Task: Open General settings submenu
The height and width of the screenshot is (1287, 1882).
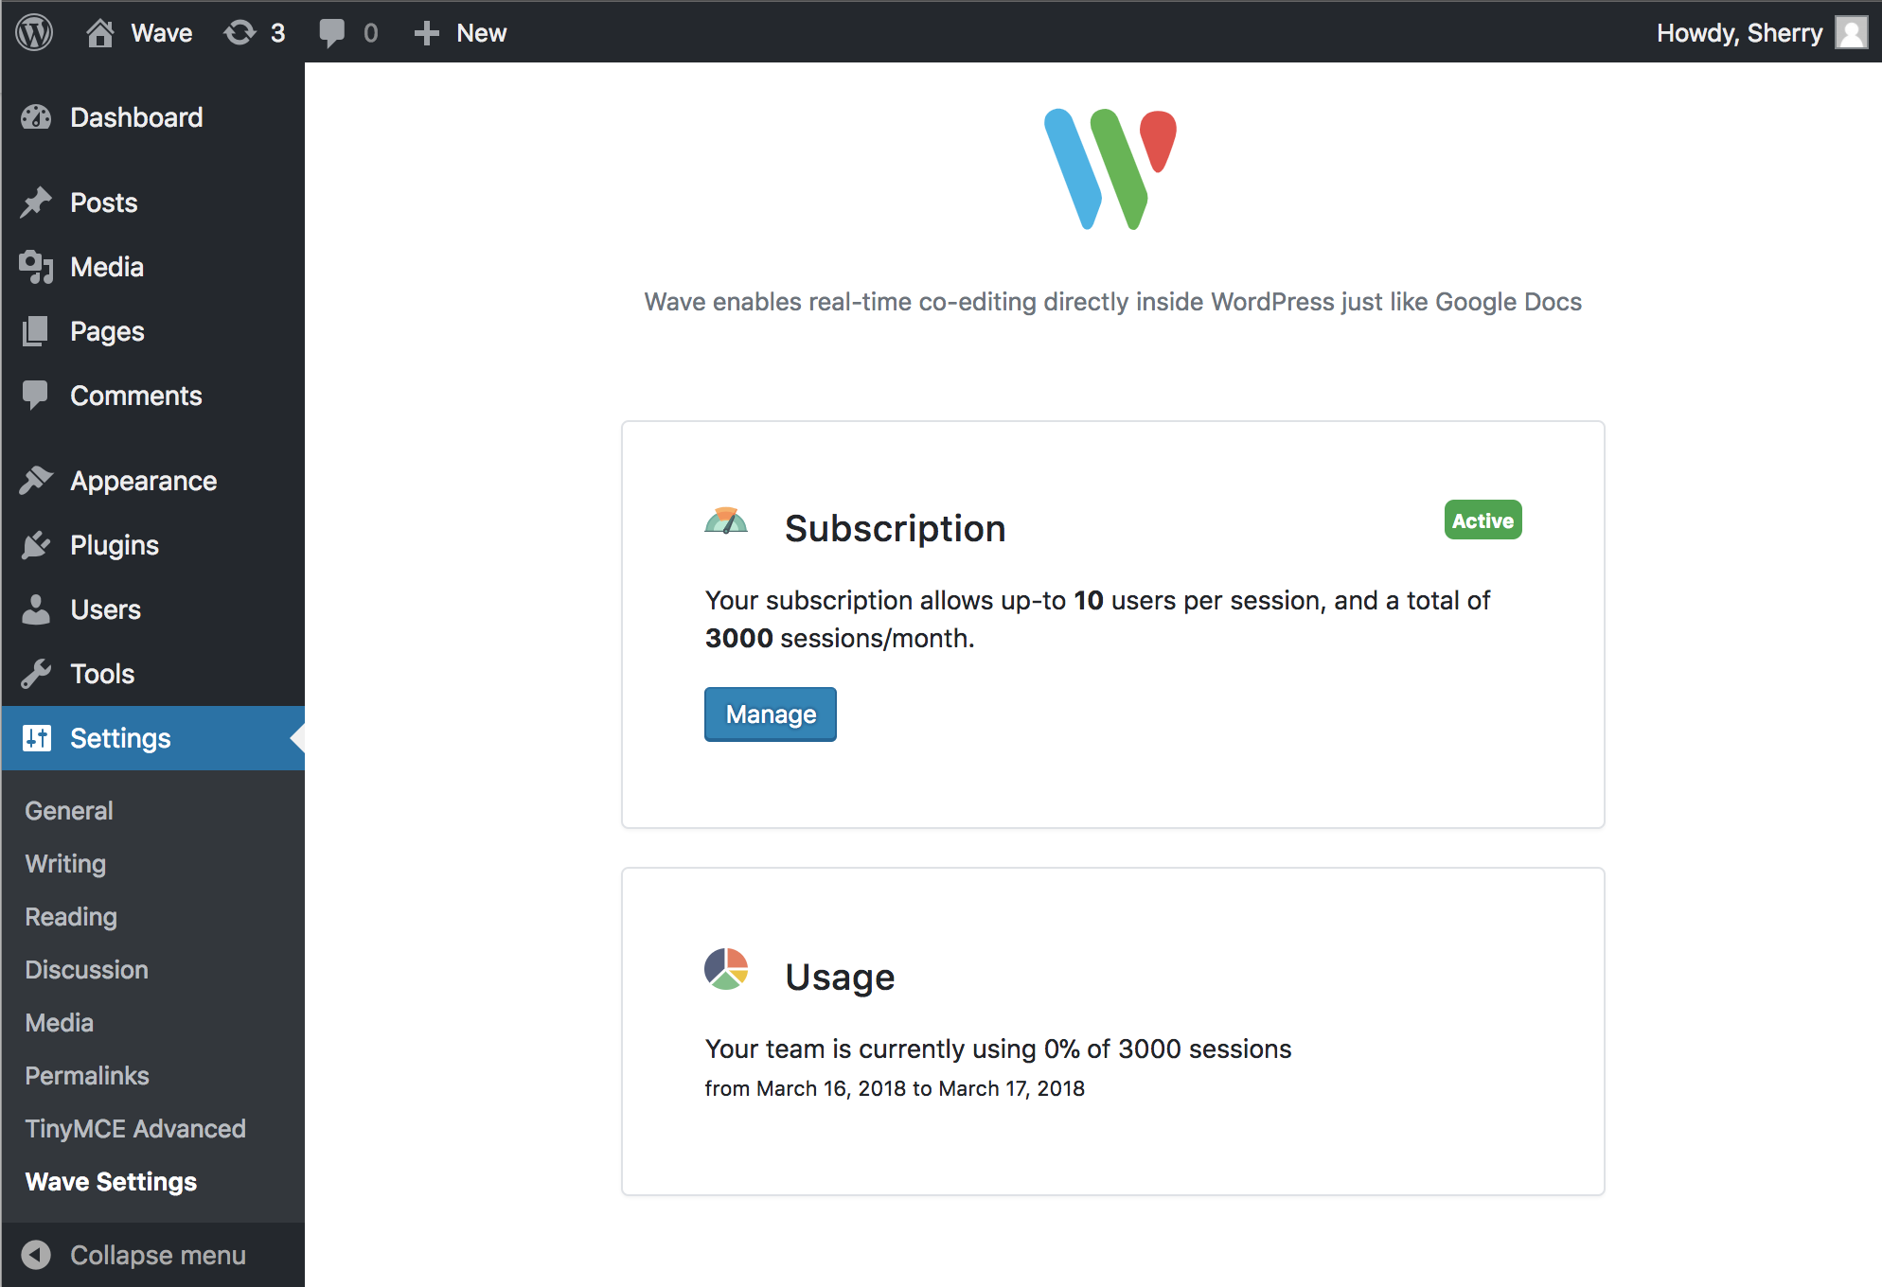Action: pos(69,811)
